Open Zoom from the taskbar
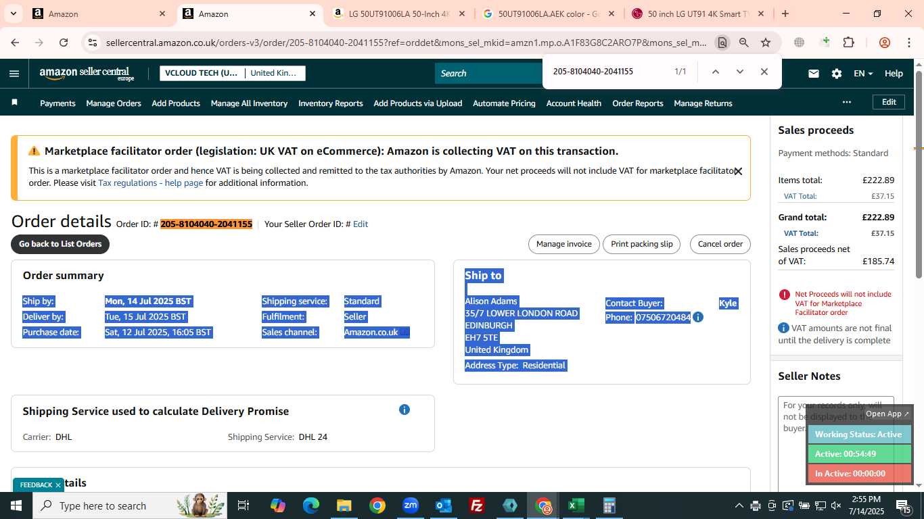 [411, 505]
